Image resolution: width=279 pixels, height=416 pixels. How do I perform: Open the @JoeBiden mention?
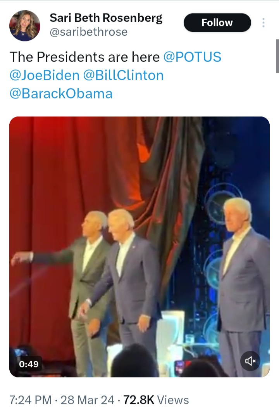[44, 75]
